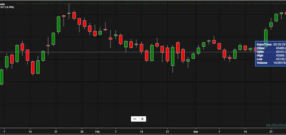
Task: Click the Volume row in tooltip
Action: click(x=270, y=63)
